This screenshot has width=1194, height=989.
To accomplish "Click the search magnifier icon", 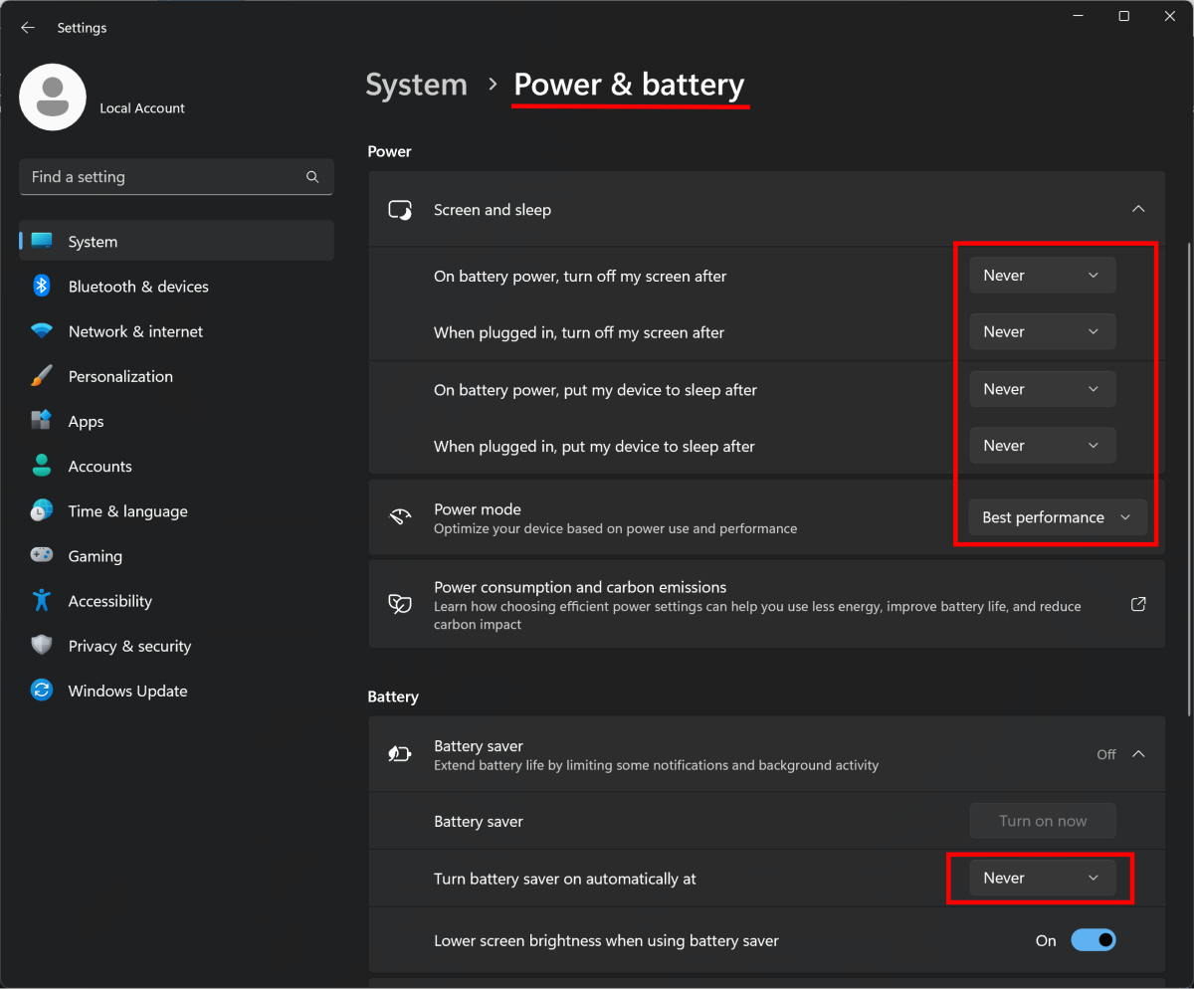I will [312, 177].
